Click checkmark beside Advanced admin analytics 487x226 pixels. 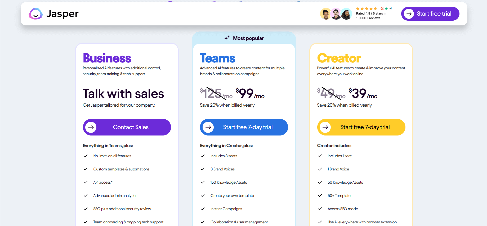pyautogui.click(x=86, y=196)
